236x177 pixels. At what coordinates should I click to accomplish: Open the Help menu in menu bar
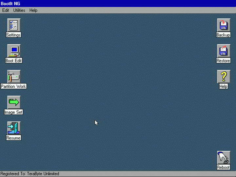tap(33, 10)
